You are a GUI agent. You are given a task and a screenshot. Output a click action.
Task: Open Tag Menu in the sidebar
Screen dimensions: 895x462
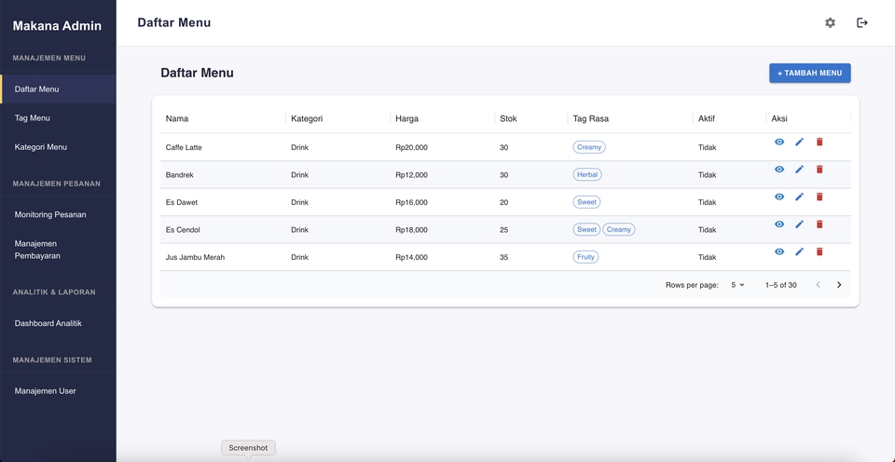[33, 118]
